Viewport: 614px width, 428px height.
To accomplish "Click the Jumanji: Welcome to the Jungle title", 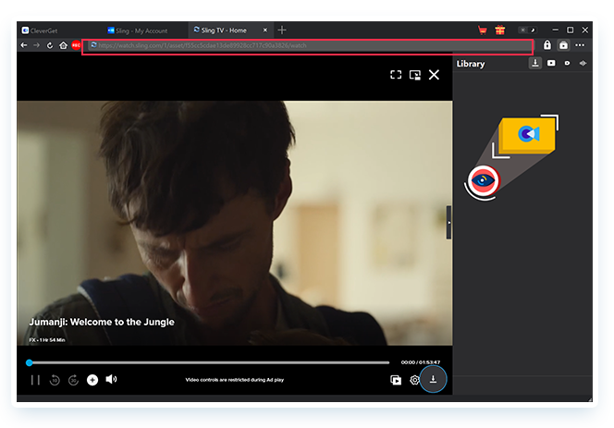I will pyautogui.click(x=102, y=322).
